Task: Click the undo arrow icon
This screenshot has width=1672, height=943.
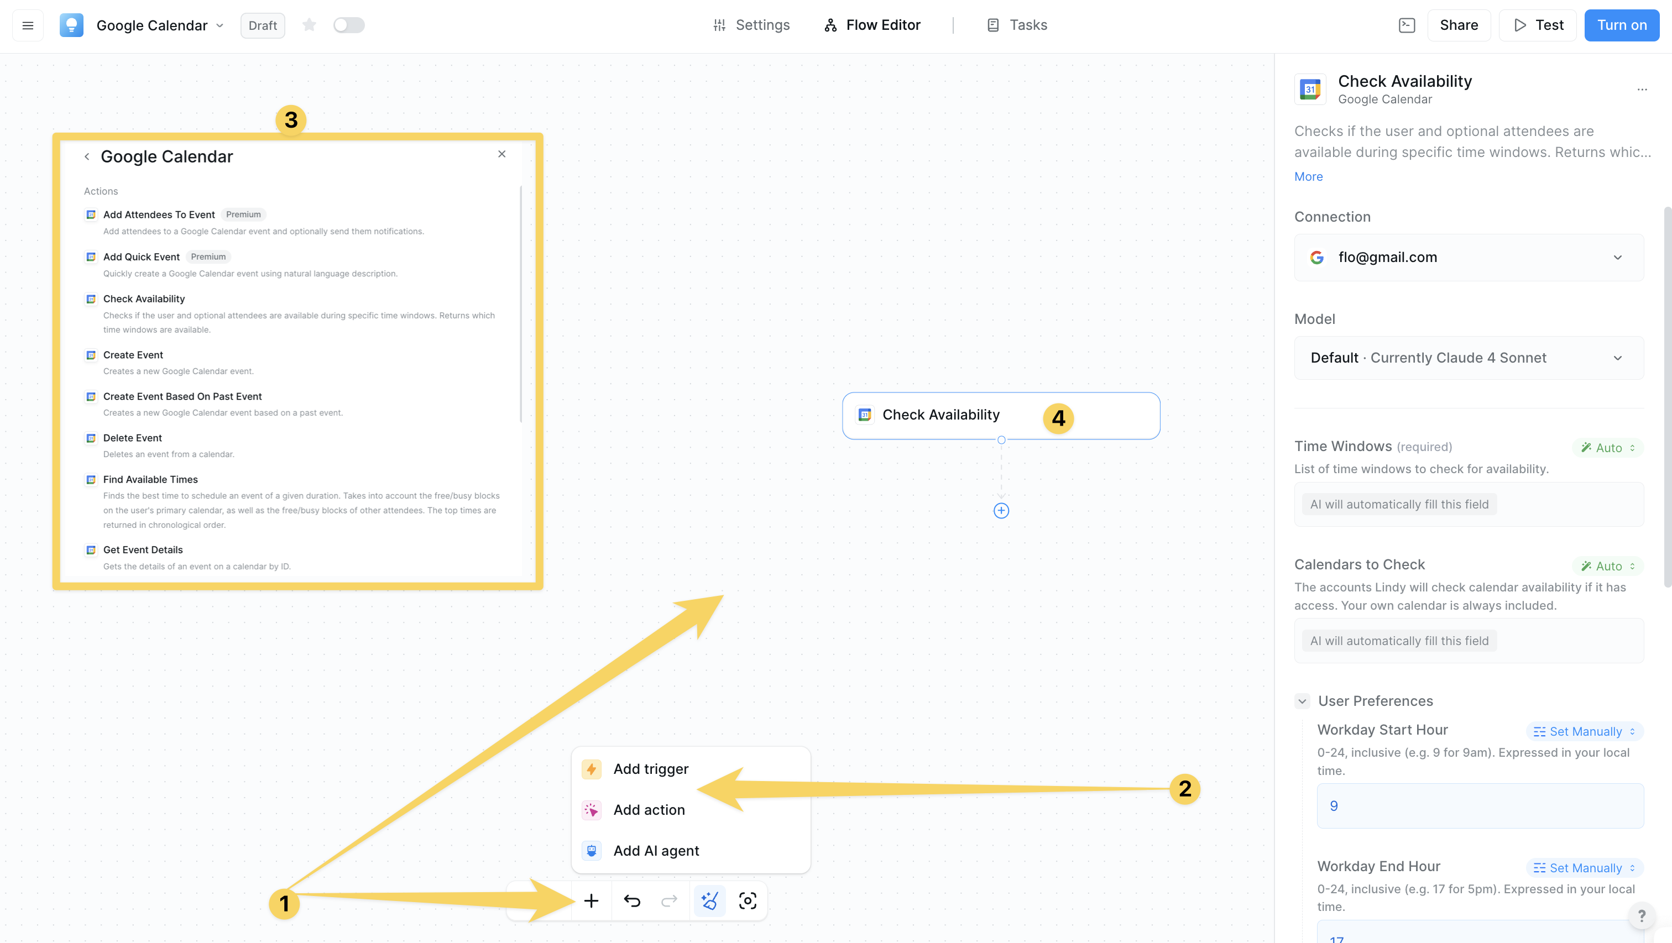Action: point(631,901)
